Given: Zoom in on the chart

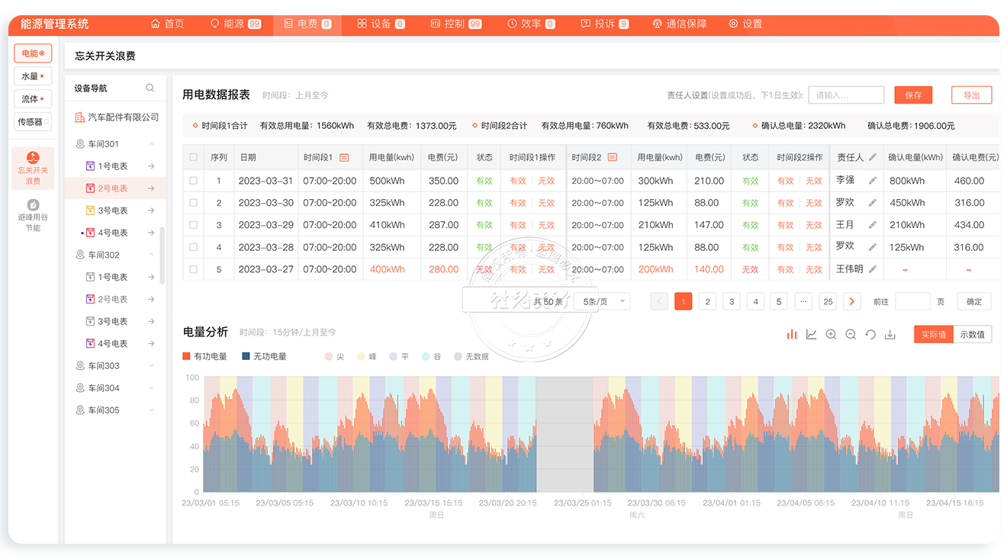Looking at the screenshot, I should (x=831, y=334).
